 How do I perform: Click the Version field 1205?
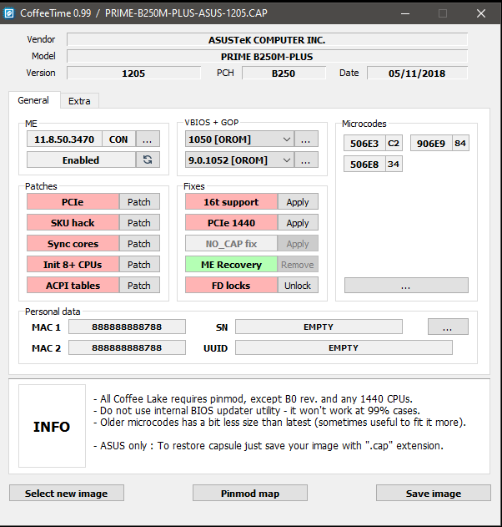pos(133,73)
